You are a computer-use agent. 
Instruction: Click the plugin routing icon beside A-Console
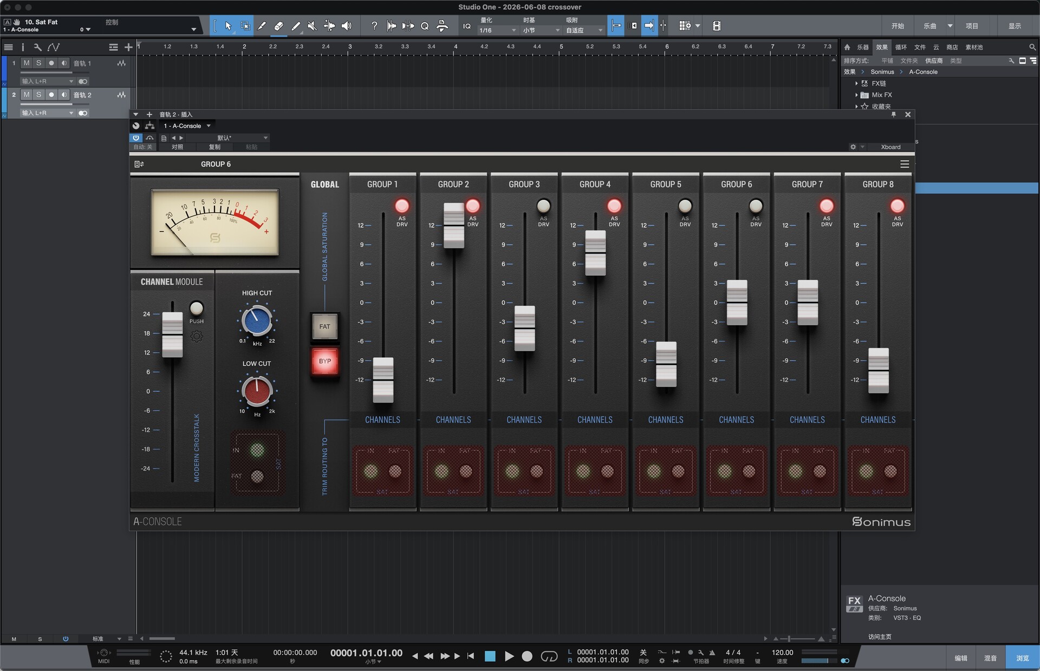149,126
